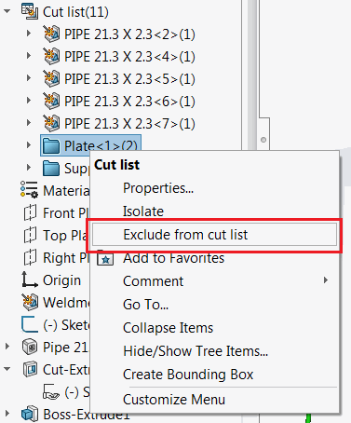Collapse the Cut list(11) node
This screenshot has width=351, height=423.
coord(7,11)
